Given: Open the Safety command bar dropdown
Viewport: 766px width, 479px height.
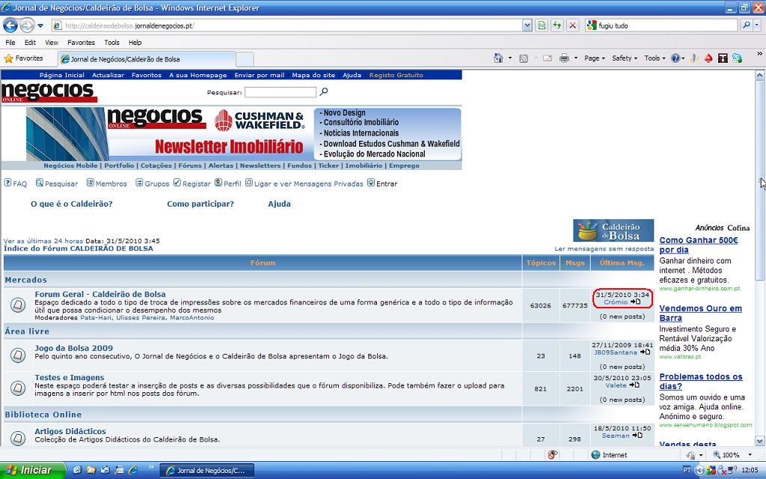Looking at the screenshot, I should 625,58.
